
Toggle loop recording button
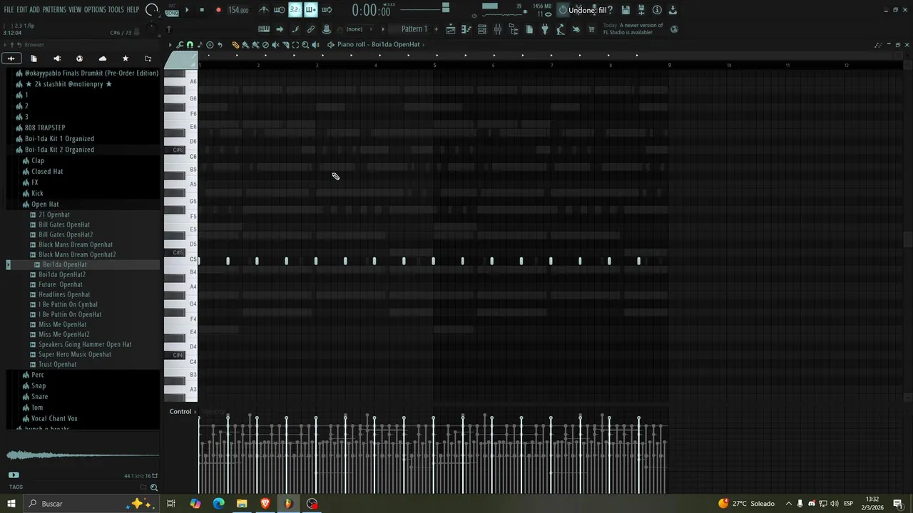(327, 10)
